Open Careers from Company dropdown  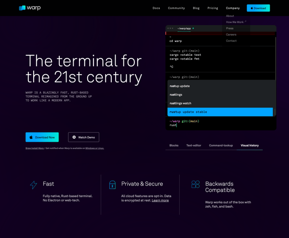pos(231,35)
